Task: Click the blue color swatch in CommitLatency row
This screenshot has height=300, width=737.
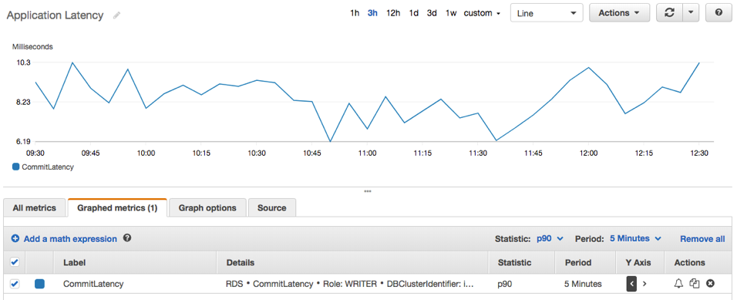Action: click(39, 284)
